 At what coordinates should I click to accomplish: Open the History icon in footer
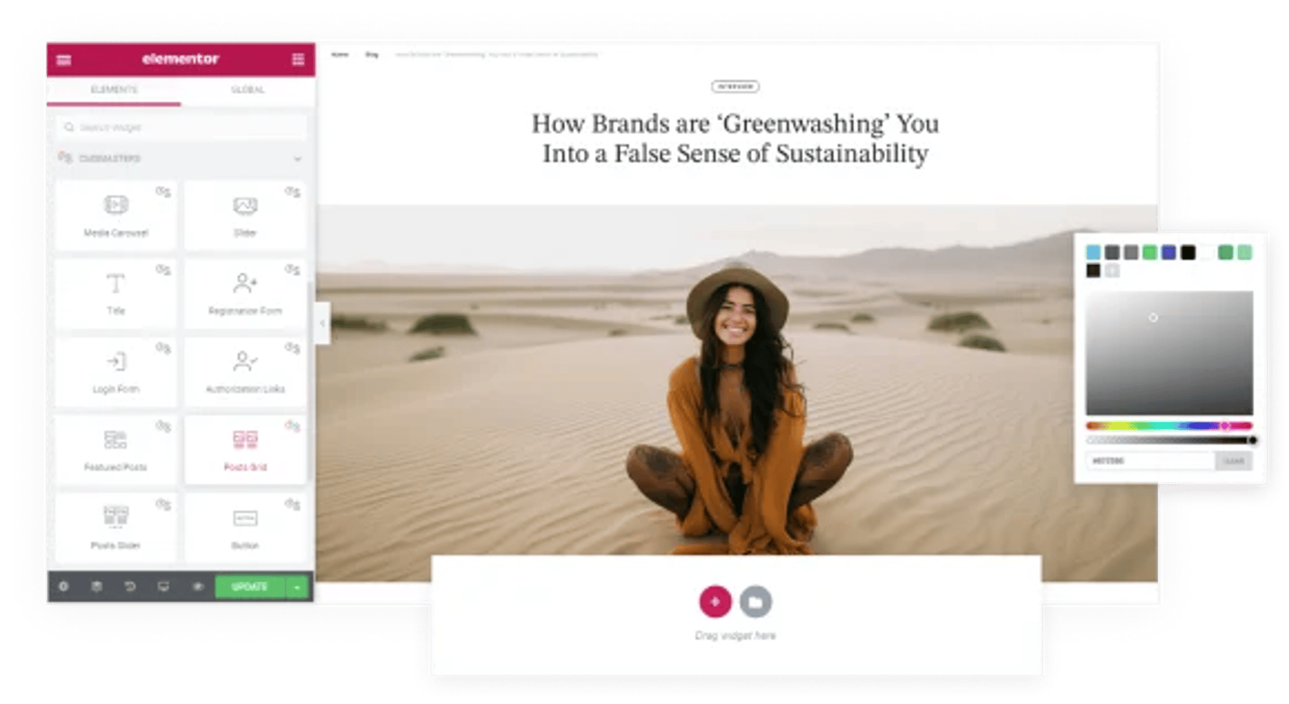(130, 587)
